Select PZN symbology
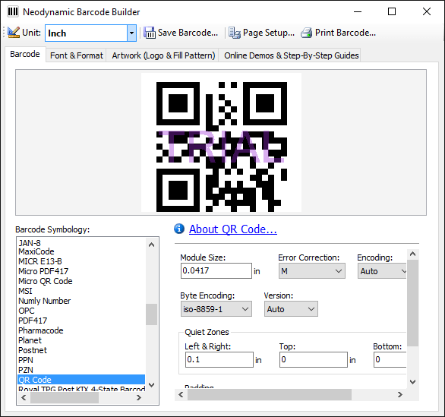 [x=81, y=370]
